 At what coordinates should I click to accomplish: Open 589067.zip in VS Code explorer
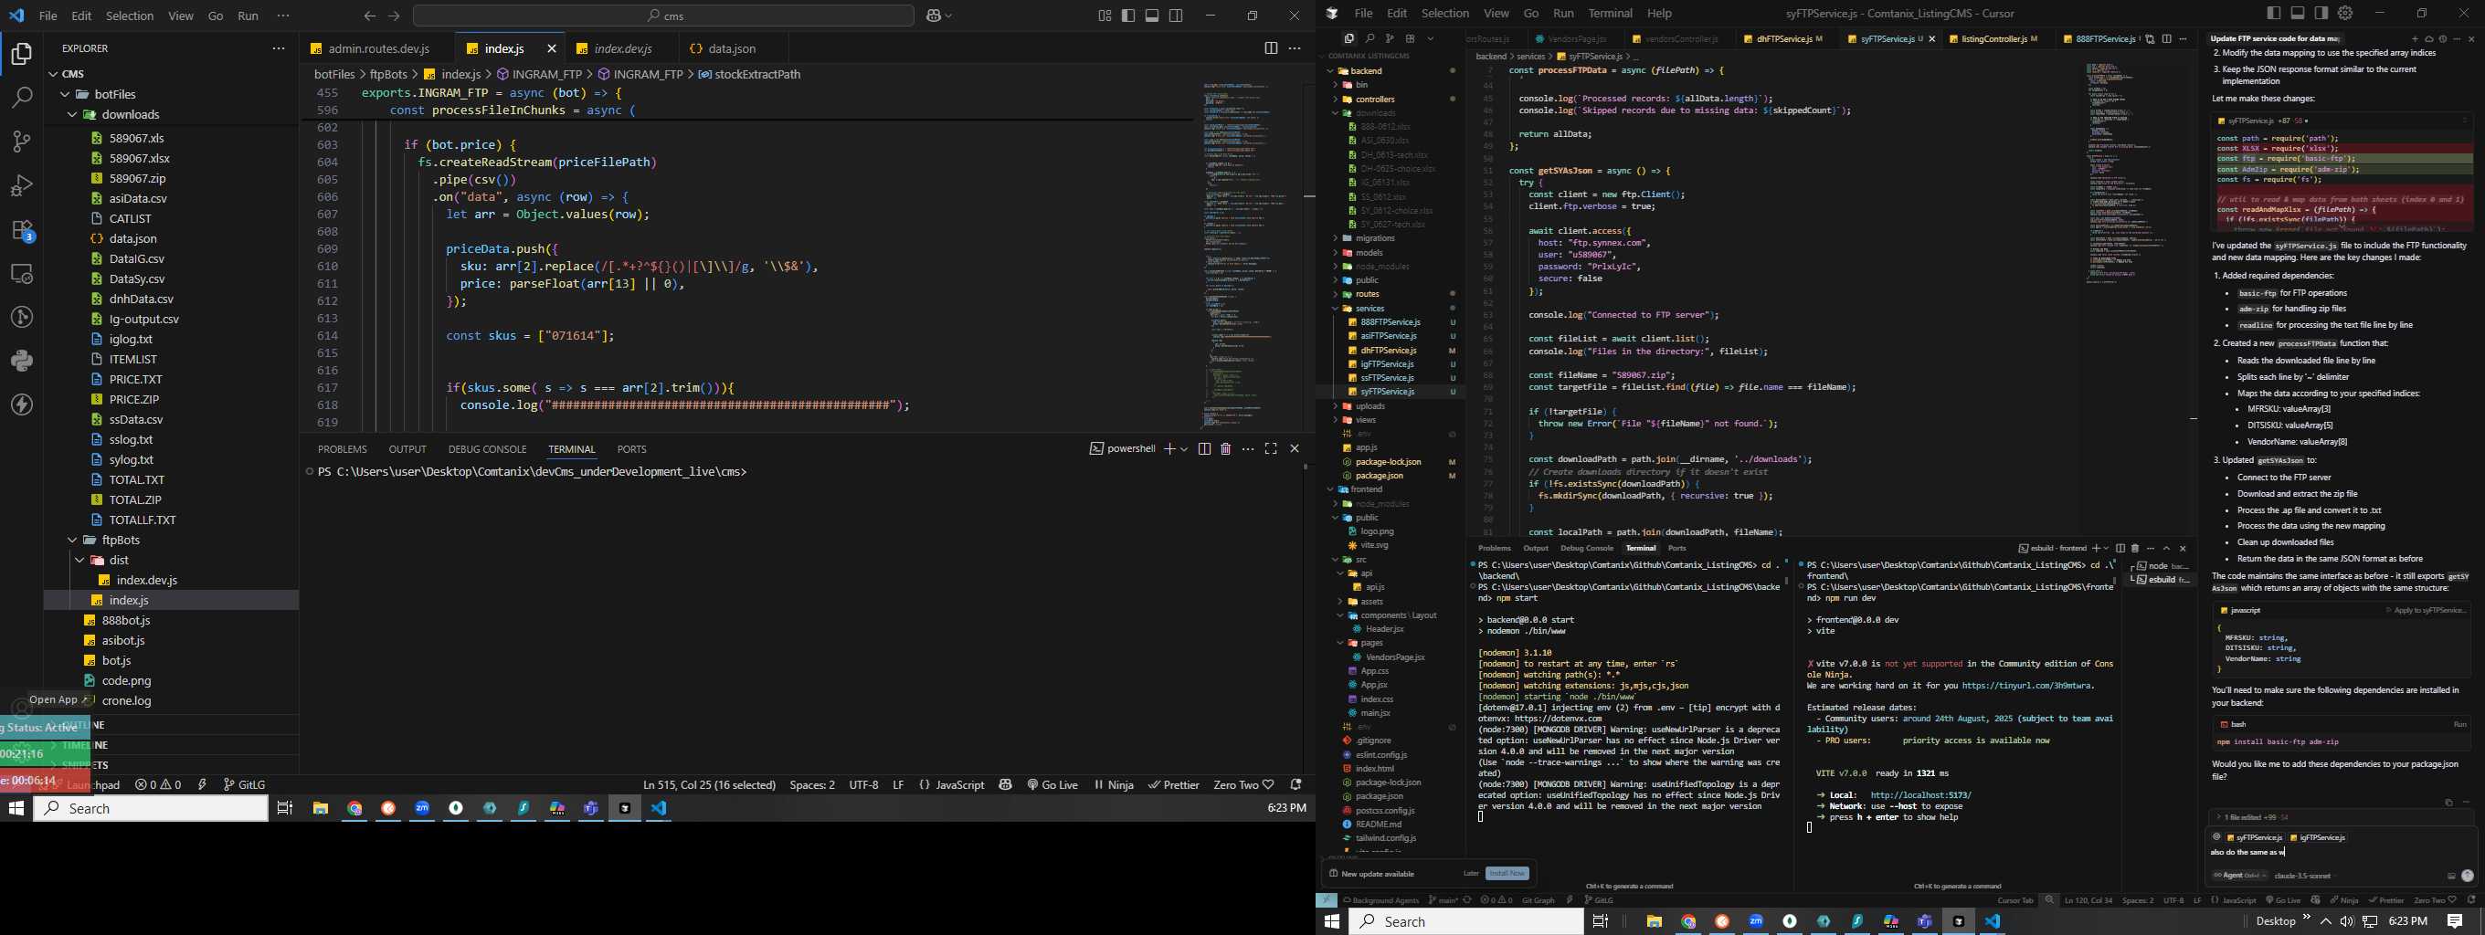(137, 178)
